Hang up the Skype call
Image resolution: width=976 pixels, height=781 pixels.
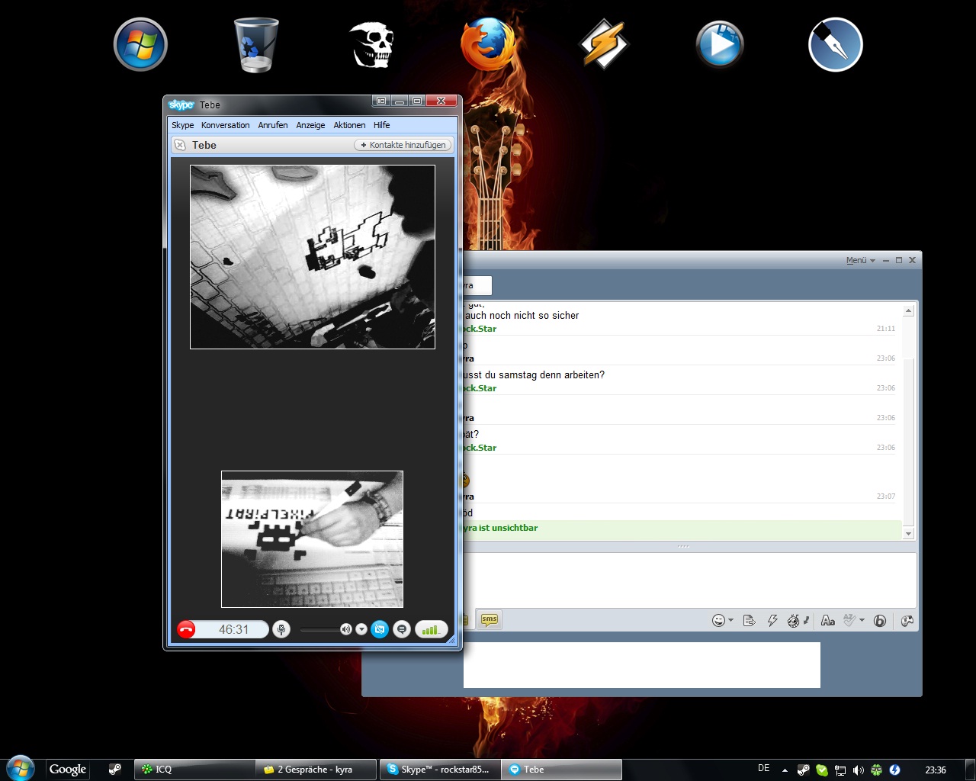pos(187,629)
